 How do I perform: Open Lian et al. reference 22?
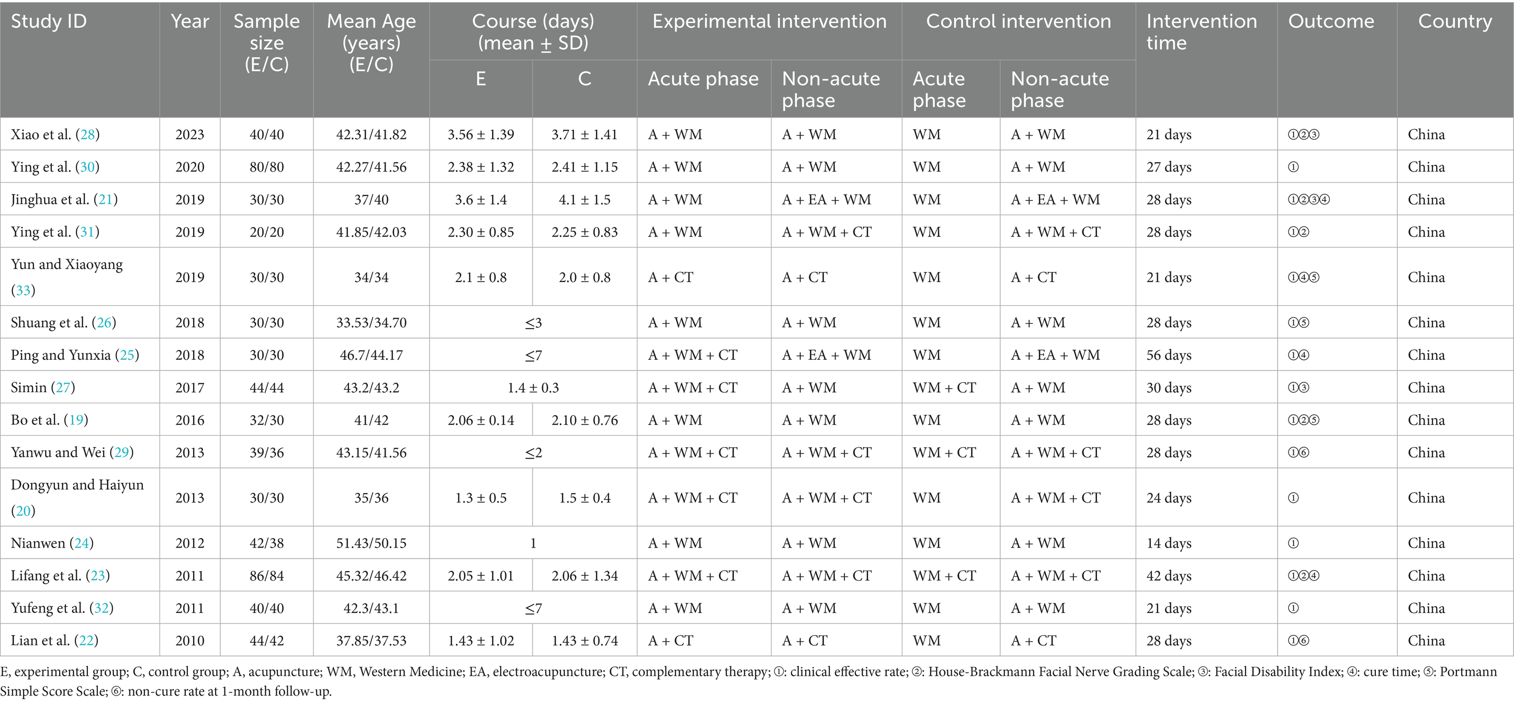pos(86,641)
